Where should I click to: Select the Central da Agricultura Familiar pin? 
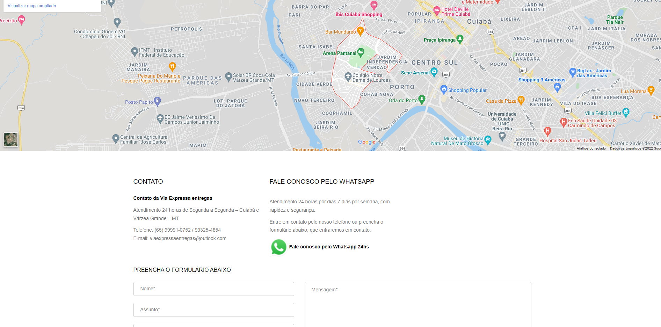[x=116, y=139]
